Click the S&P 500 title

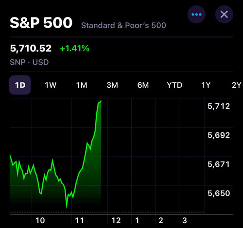(41, 23)
